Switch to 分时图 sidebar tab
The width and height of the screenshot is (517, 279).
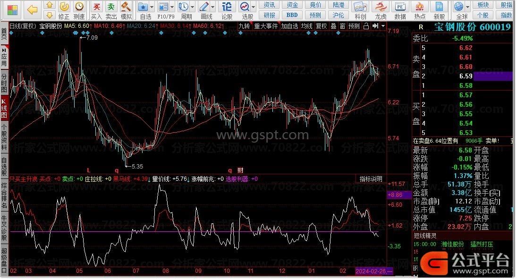(4, 83)
